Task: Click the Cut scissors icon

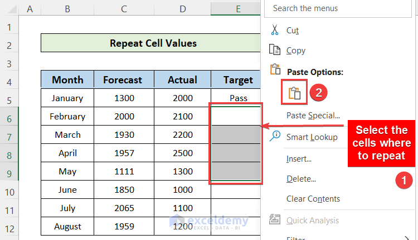Action: tap(274, 30)
